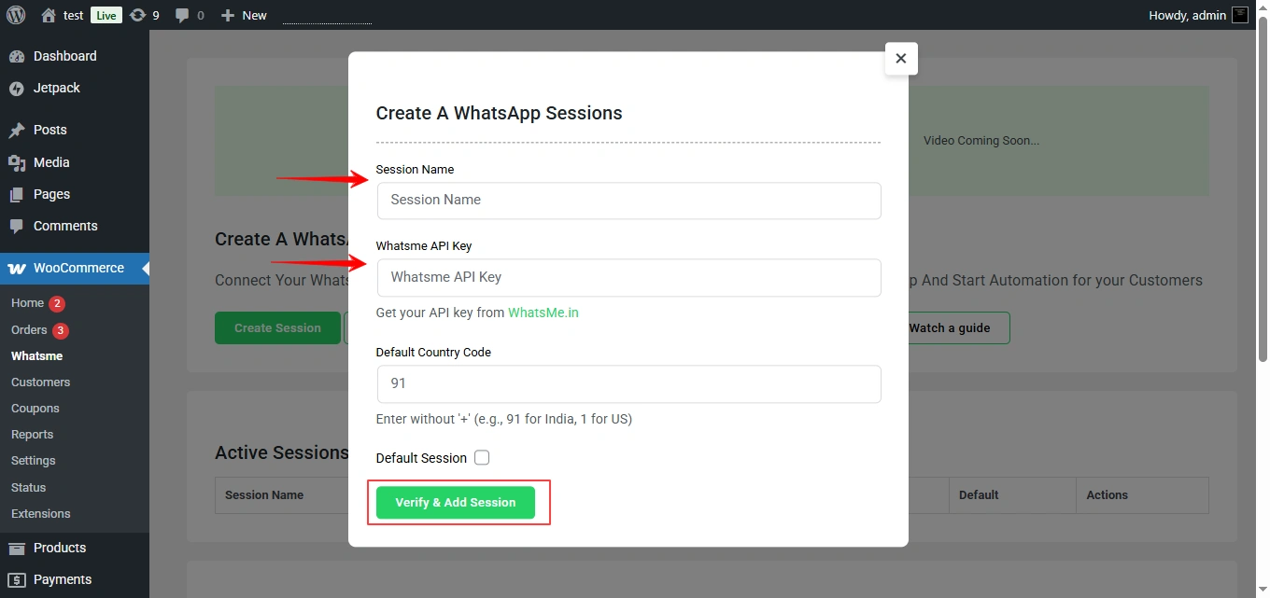This screenshot has height=598, width=1270.
Task: Click the Payments dollar icon
Action: pyautogui.click(x=17, y=580)
